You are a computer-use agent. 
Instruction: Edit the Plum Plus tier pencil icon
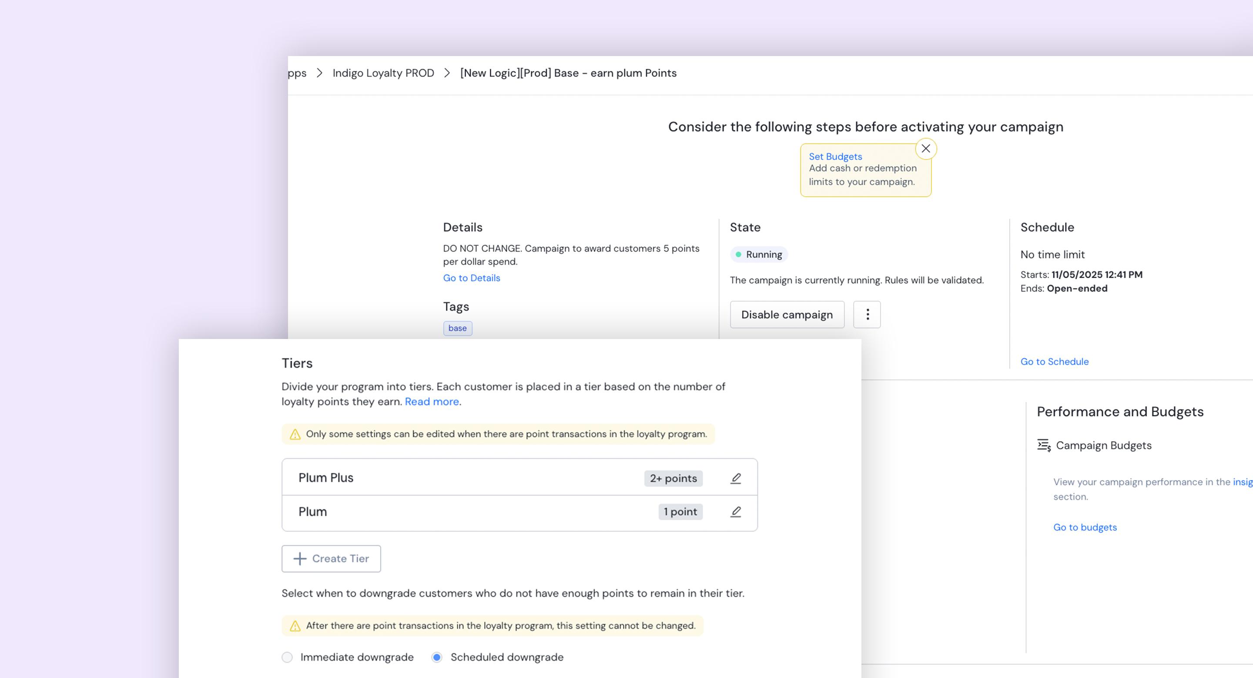[x=735, y=478]
